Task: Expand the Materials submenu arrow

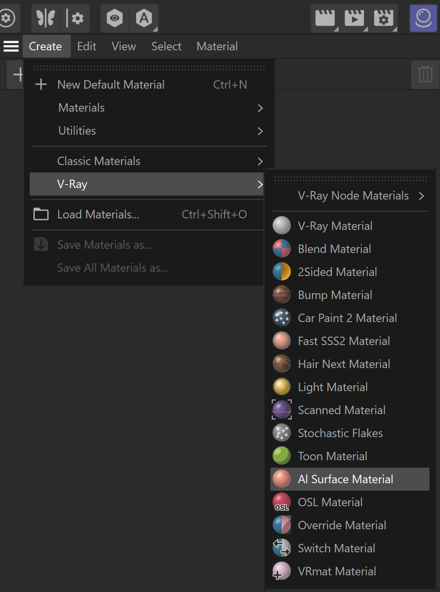Action: click(x=260, y=108)
